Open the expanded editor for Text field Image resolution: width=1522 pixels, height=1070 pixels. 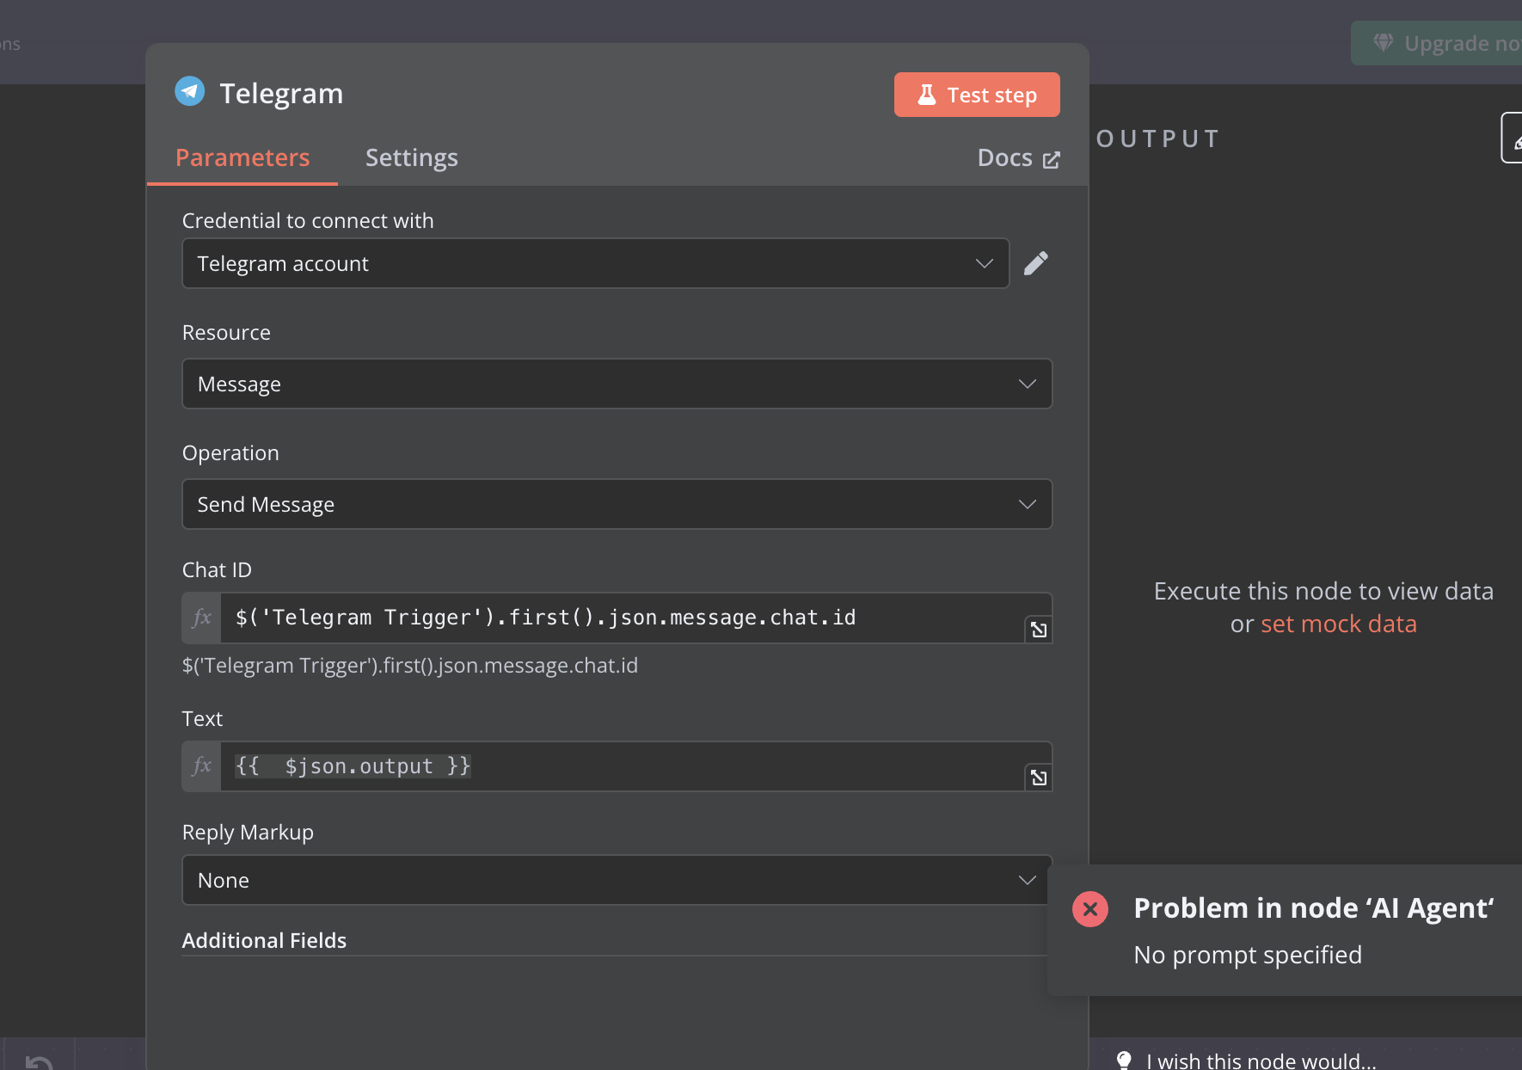point(1039,778)
